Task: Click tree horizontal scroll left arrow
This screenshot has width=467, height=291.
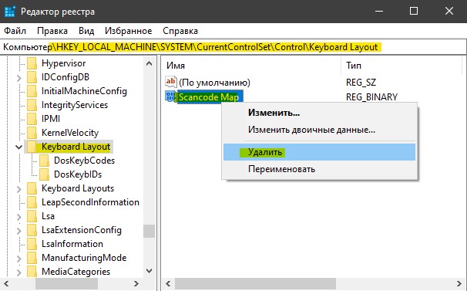Action: [6, 283]
